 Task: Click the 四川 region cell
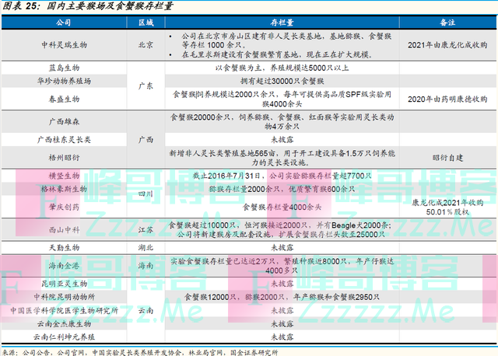coord(145,189)
